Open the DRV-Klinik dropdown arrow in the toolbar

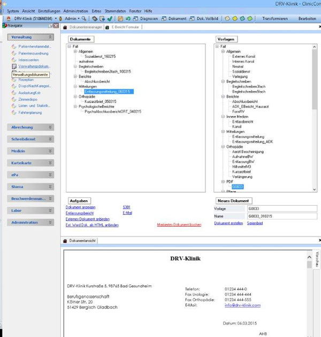click(x=56, y=19)
